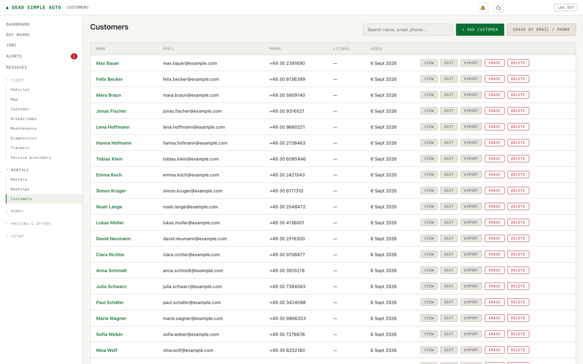Open Maintenance under Fleet
This screenshot has width=583, height=364.
pyautogui.click(x=24, y=129)
